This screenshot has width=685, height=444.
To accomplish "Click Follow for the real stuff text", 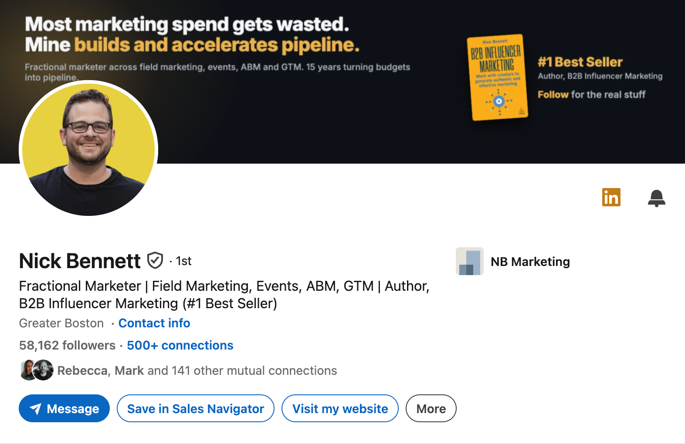I will coord(591,94).
